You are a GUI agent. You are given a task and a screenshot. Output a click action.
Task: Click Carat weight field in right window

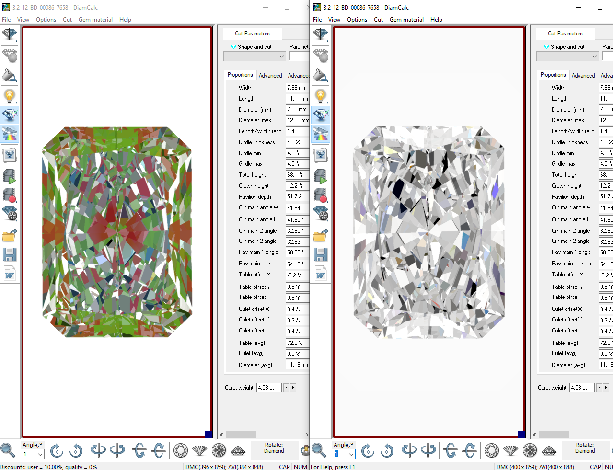pyautogui.click(x=582, y=388)
